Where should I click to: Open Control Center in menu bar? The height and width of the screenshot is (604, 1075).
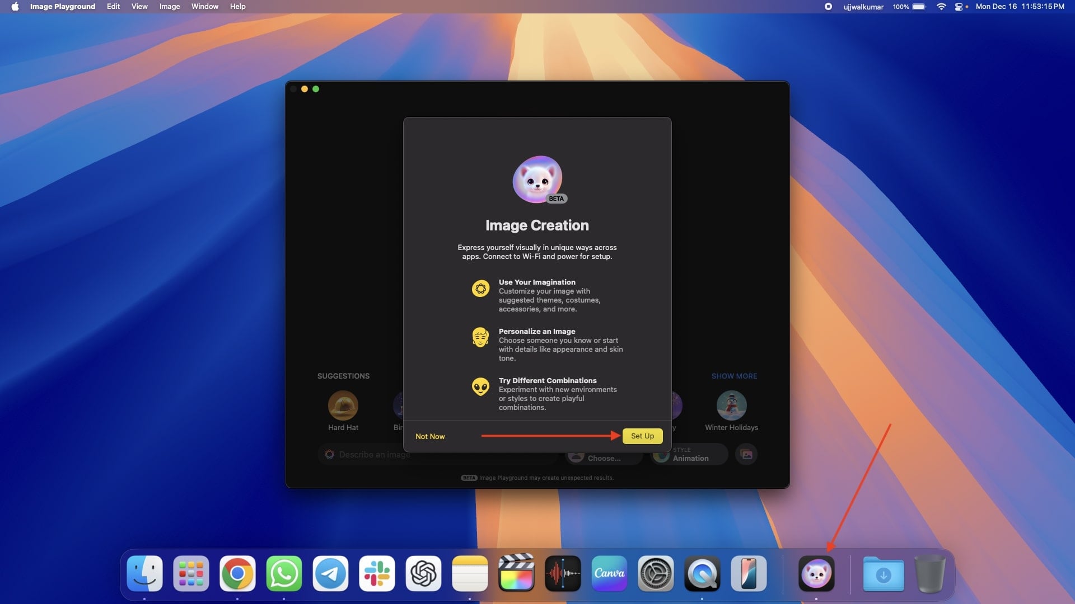click(x=959, y=7)
